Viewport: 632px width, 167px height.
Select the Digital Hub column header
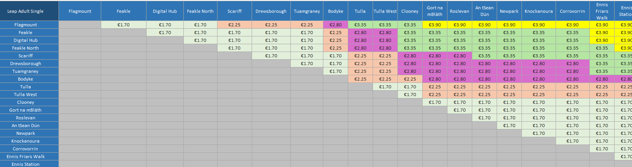[x=165, y=11]
